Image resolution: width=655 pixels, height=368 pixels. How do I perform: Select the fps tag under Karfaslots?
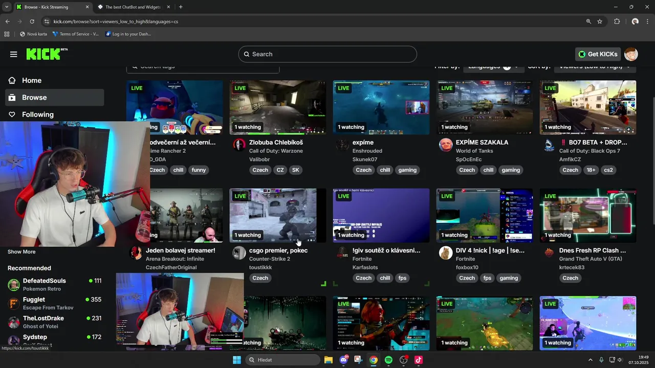[x=402, y=278]
